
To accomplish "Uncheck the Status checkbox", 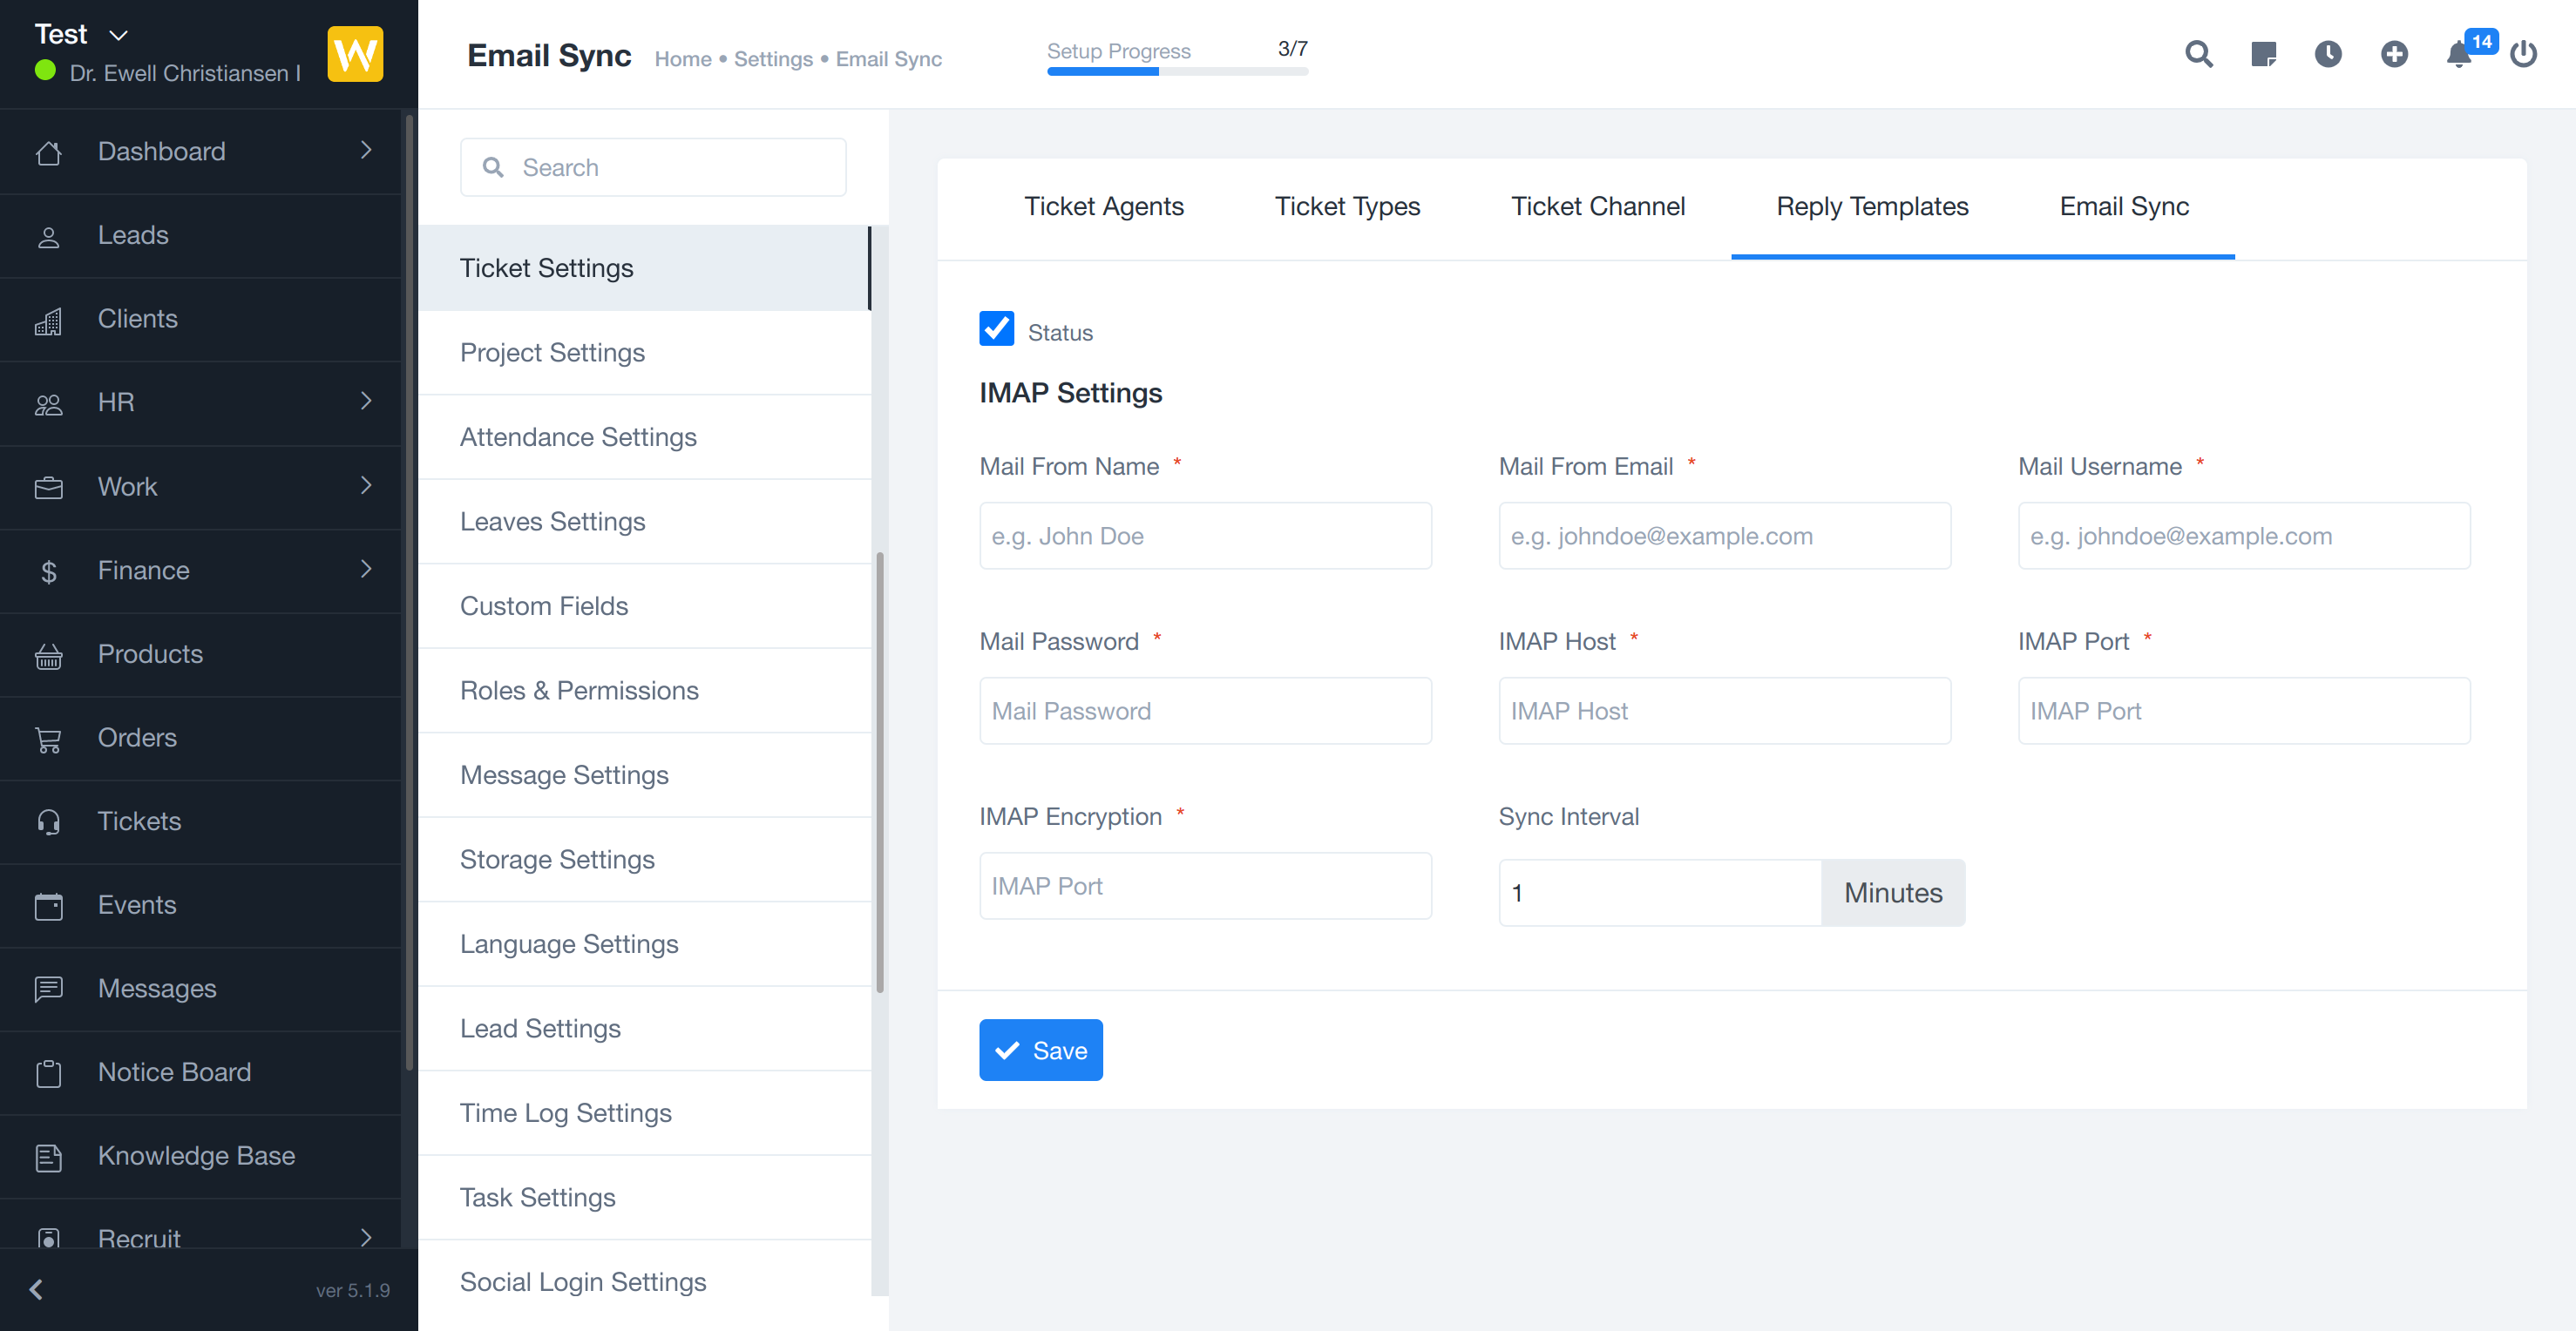I will (996, 328).
